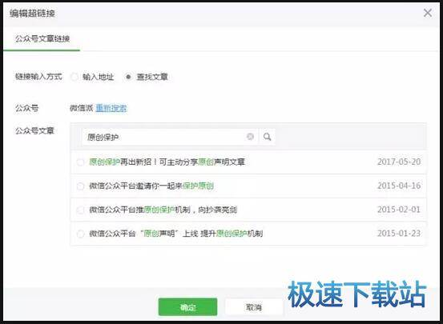Viewport: 443px width, 324px height.
Task: Select article dated 2015-02-01 radio
Action: click(80, 210)
